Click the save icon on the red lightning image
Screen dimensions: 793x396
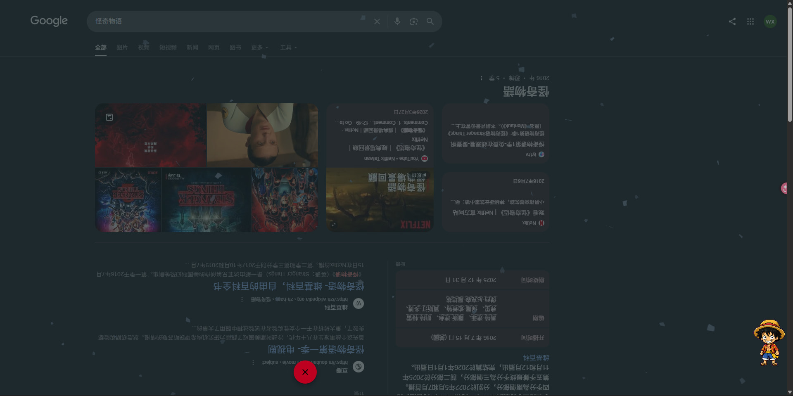point(109,117)
